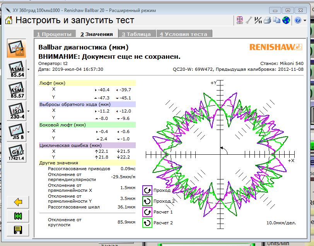
Task: Click the -29.5мкм/м perpendicularity value
Action: point(123,177)
